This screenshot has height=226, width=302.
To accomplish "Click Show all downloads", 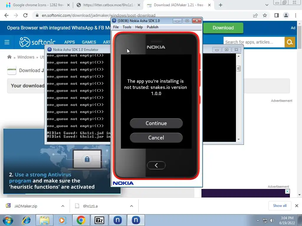I will [x=280, y=206].
